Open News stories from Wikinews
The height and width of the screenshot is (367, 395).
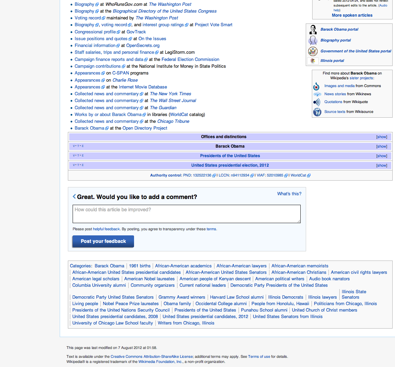335,94
